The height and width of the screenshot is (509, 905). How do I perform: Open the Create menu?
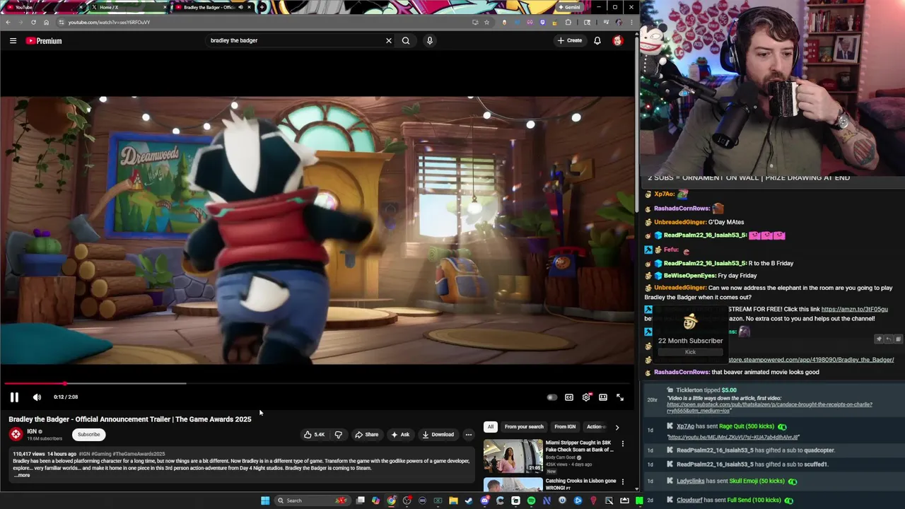569,40
